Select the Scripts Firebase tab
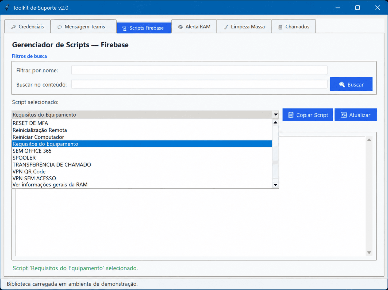Viewport: 388px width, 290px height. 144,28
